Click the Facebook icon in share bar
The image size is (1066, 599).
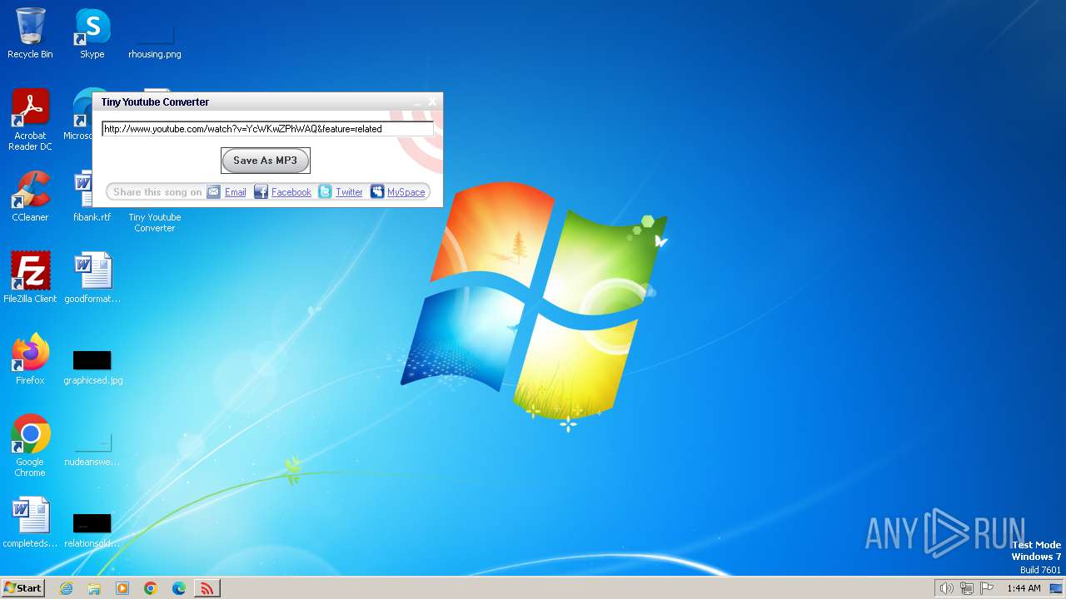(261, 192)
